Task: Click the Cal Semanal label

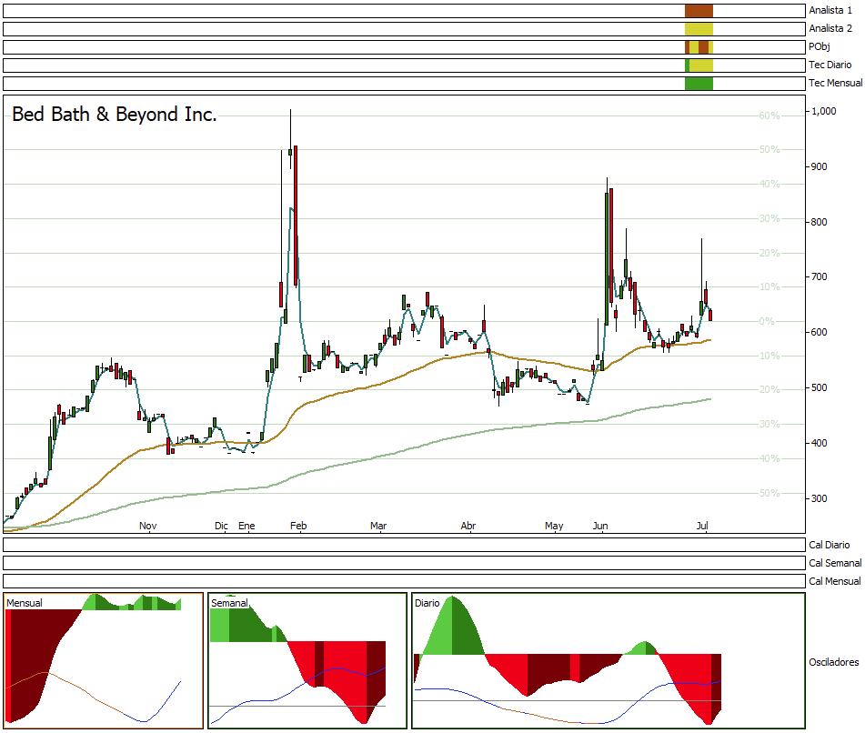Action: [835, 563]
